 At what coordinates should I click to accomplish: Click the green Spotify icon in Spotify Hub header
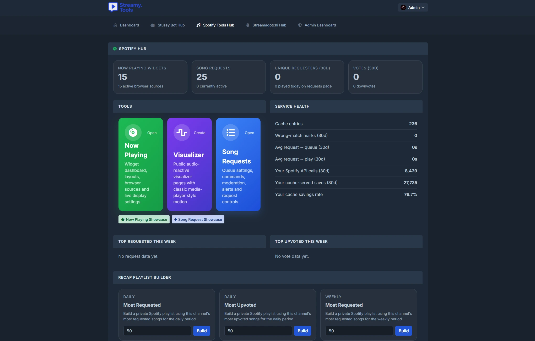click(115, 49)
